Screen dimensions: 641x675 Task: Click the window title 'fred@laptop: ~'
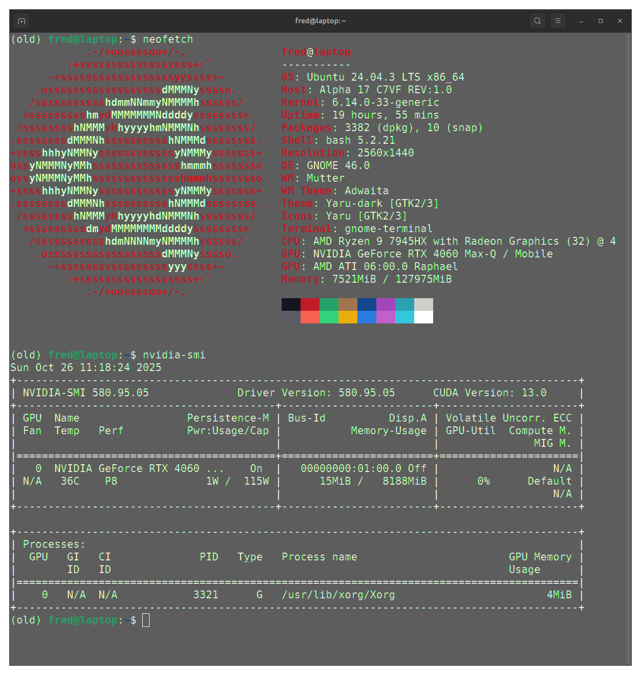pyautogui.click(x=320, y=21)
